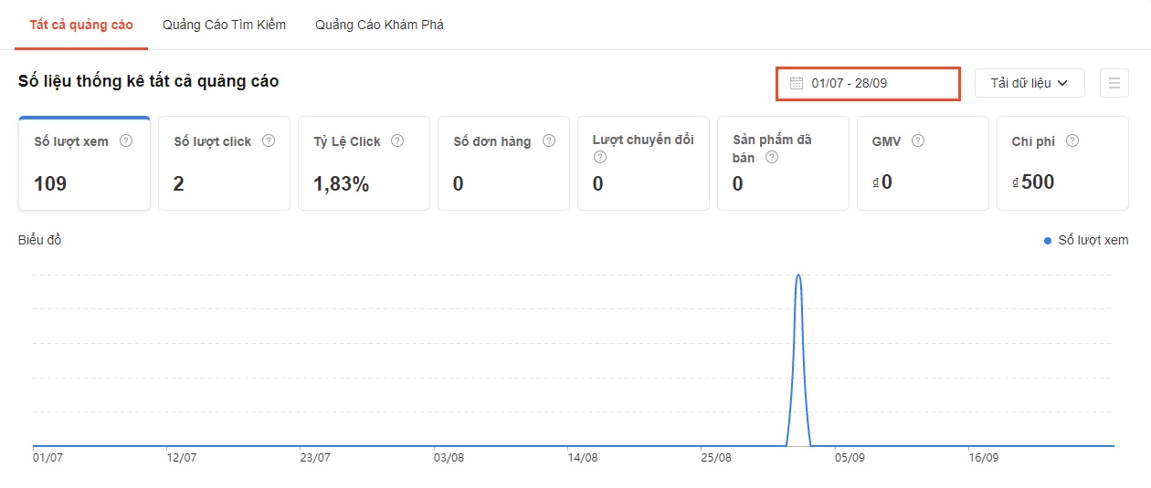
Task: Click help icon next to Số lượt xem
Action: click(127, 141)
